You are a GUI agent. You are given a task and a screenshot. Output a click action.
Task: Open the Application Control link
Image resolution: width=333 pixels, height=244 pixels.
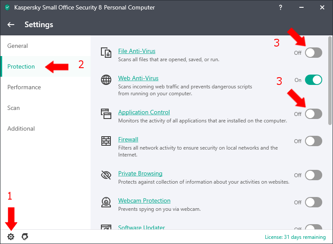144,112
